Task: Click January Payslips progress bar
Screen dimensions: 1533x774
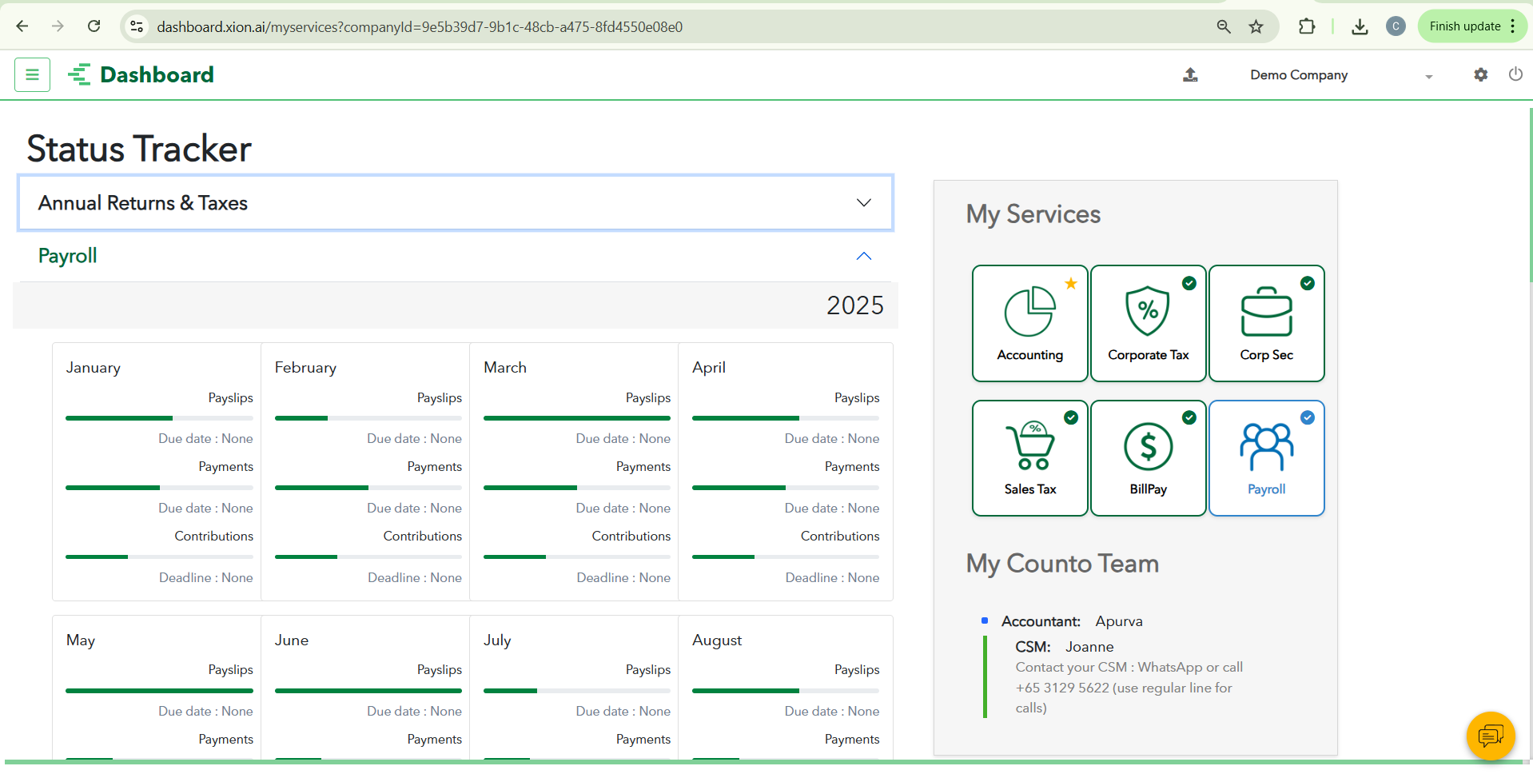Action: coord(159,418)
